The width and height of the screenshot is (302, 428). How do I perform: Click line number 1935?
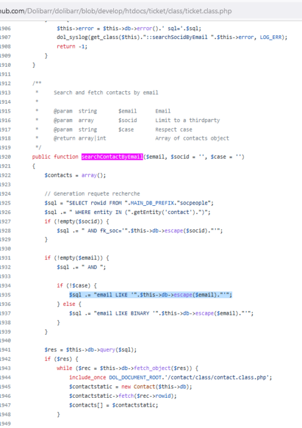pyautogui.click(x=6, y=295)
